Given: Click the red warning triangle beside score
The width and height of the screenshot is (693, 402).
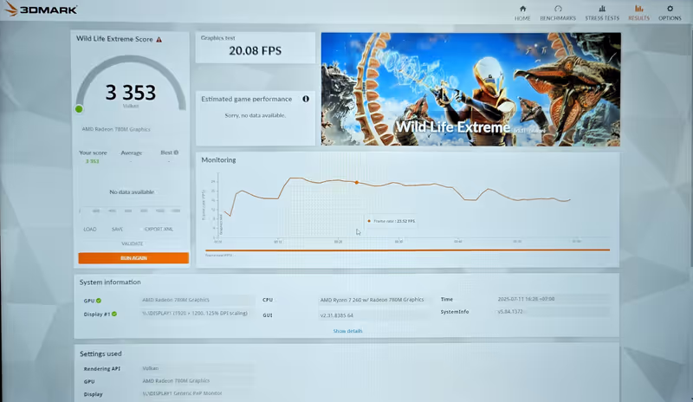Looking at the screenshot, I should click(159, 39).
